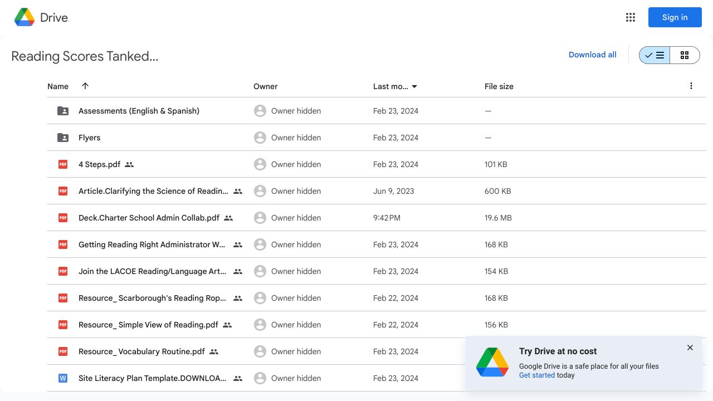
Task: Open the Assessments (English & Spanish) folder
Action: pyautogui.click(x=139, y=111)
